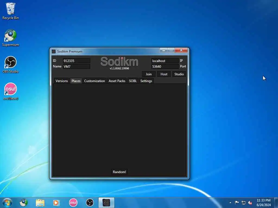This screenshot has height=208, width=278.
Task: Click Show Desktop strip beside clock
Action: [x=276, y=203]
